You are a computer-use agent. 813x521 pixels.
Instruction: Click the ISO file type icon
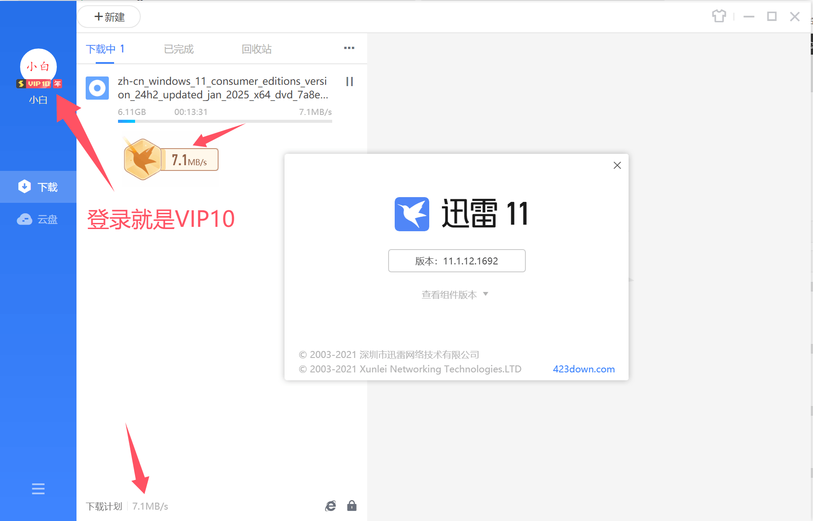97,88
